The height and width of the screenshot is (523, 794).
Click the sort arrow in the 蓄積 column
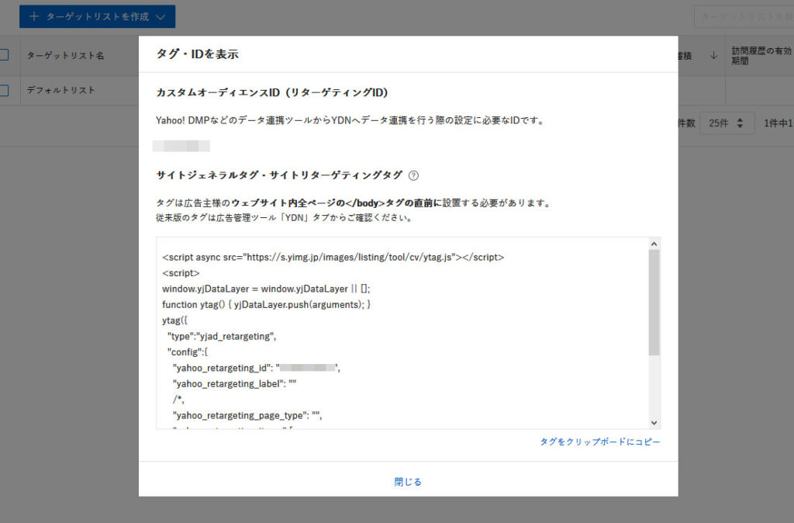click(x=713, y=56)
